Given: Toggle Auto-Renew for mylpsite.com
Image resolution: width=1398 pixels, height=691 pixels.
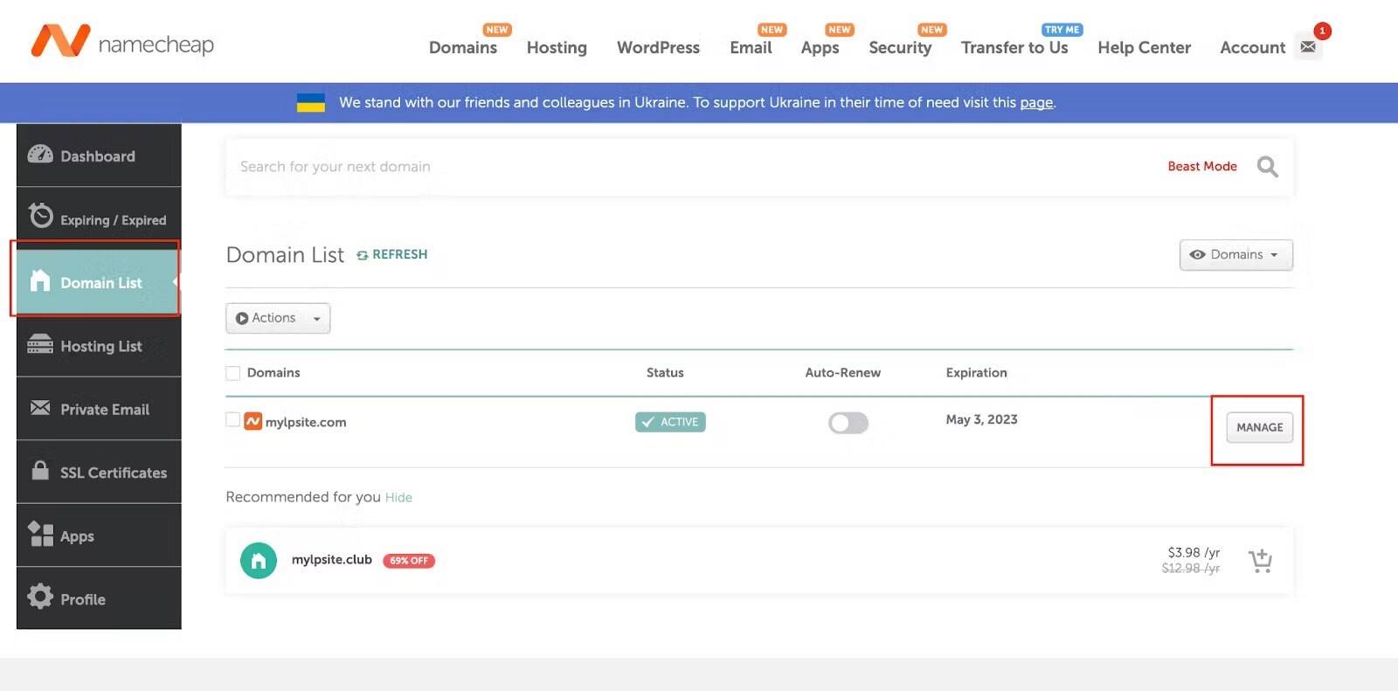Looking at the screenshot, I should tap(848, 423).
